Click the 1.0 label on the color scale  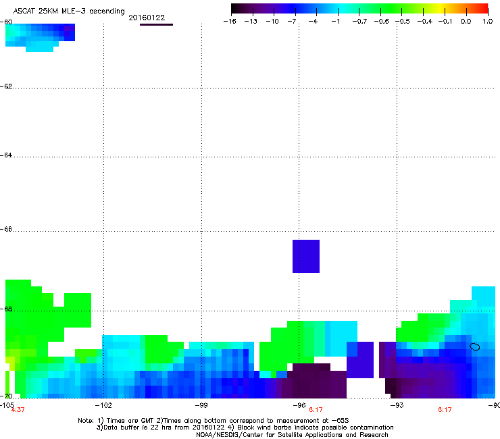point(488,22)
